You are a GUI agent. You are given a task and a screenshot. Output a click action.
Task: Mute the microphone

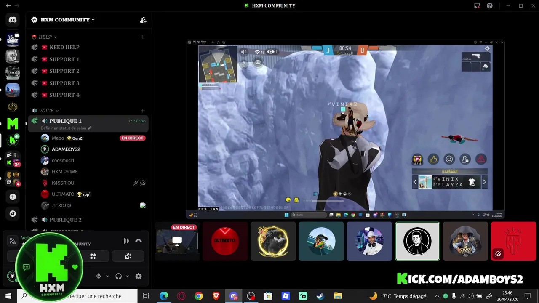coord(99,276)
